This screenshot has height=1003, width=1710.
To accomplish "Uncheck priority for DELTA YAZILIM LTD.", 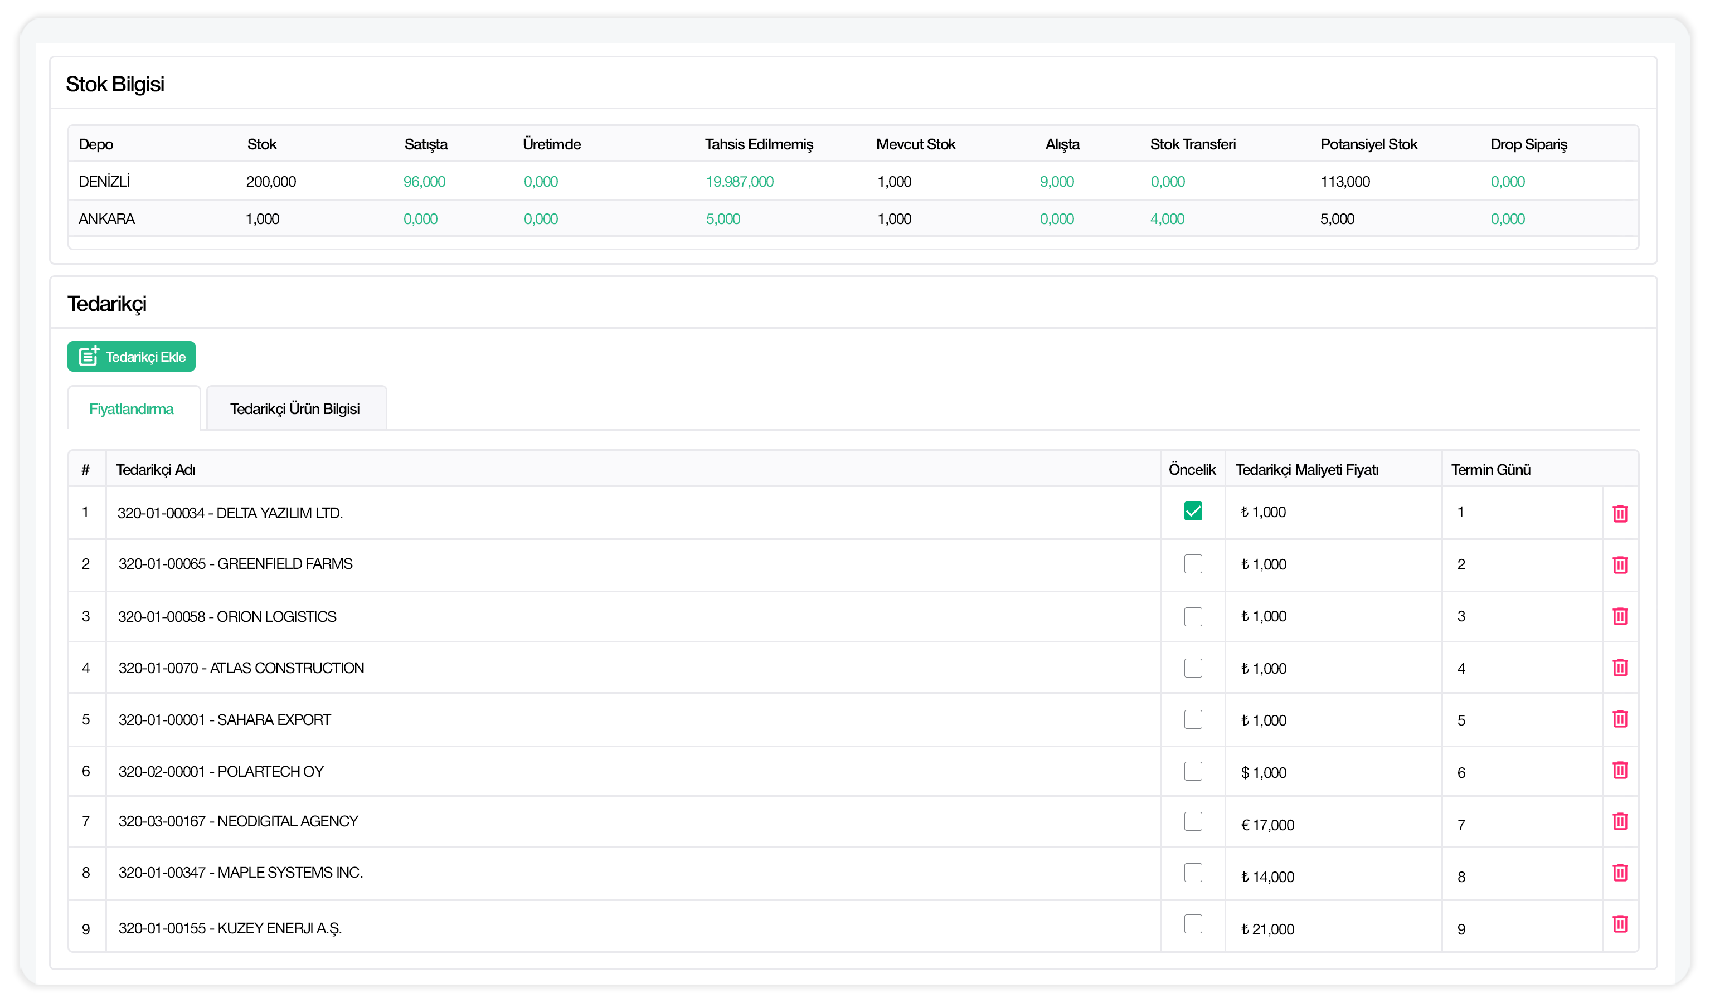I will (x=1192, y=512).
